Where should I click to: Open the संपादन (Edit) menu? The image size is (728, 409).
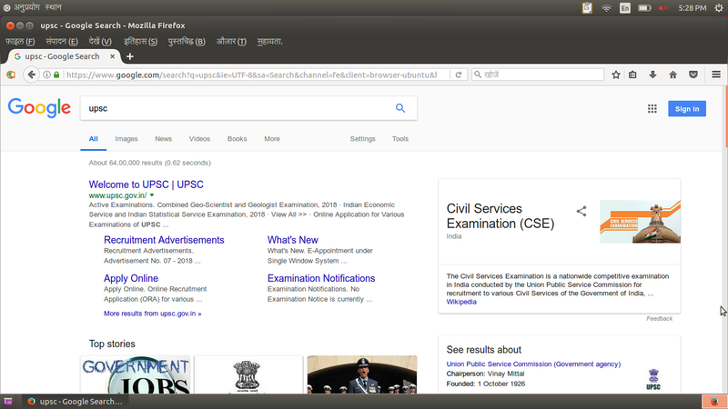(x=62, y=41)
